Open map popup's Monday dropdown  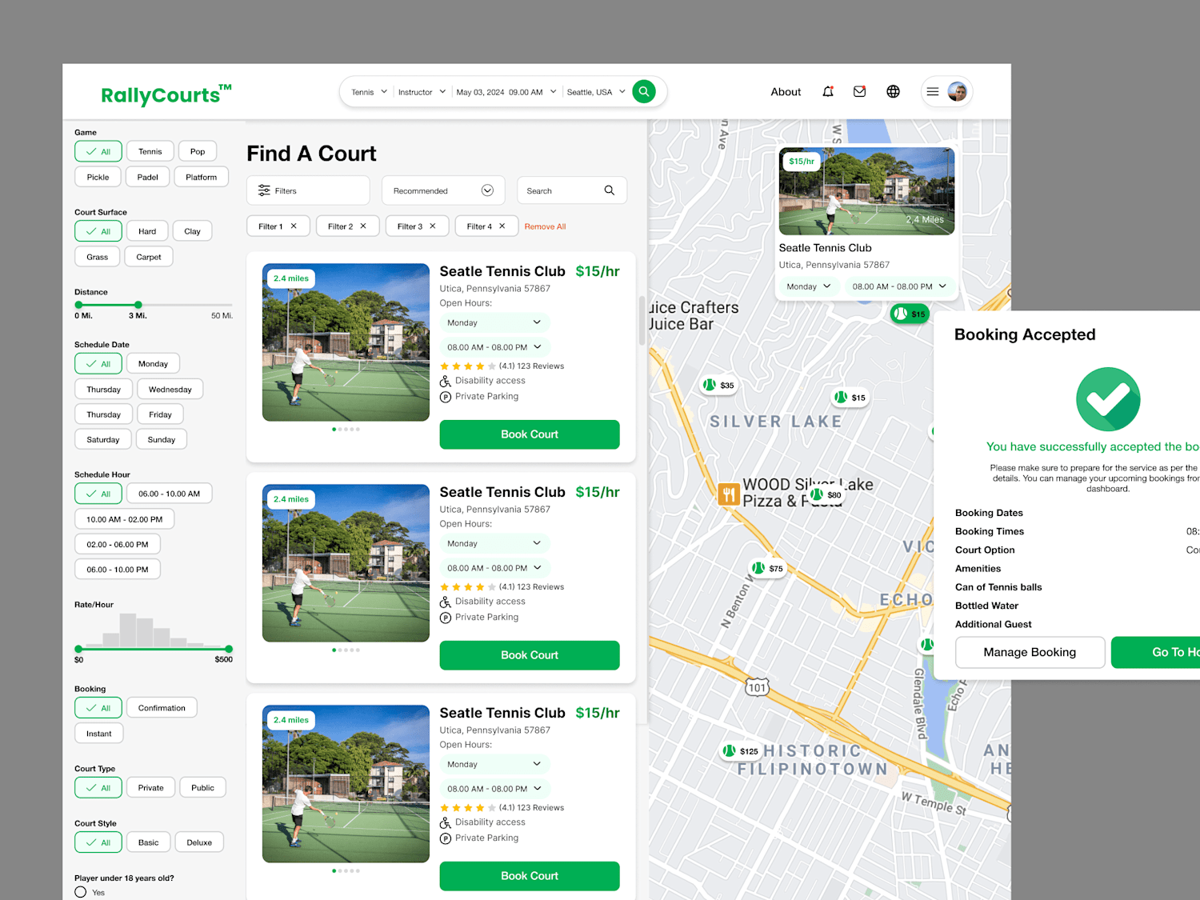pos(809,286)
